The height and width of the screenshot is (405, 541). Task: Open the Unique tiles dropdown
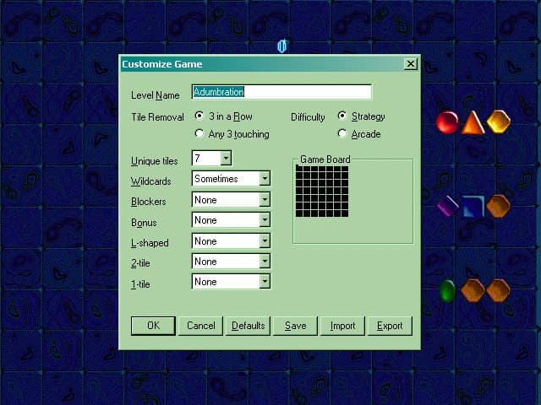tap(226, 159)
